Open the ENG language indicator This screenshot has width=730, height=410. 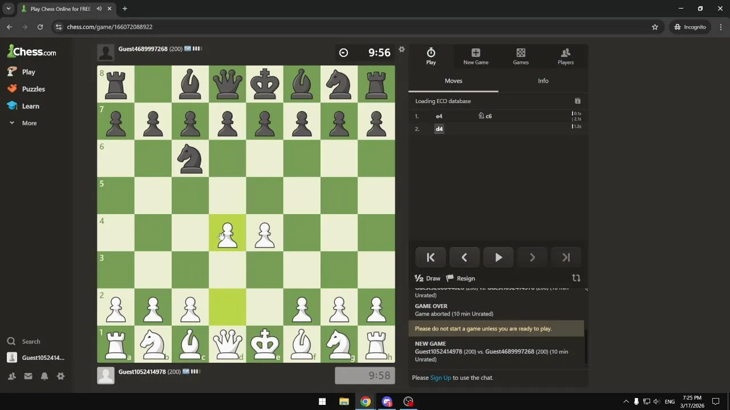[x=670, y=401]
